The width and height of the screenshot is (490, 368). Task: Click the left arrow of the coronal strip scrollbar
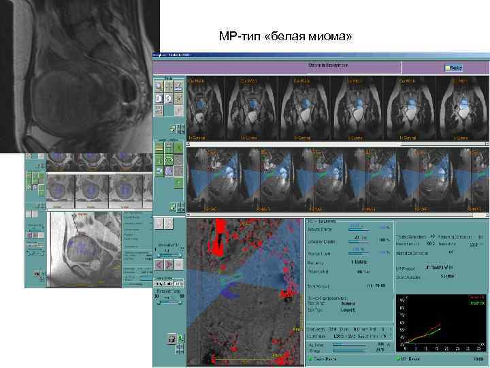click(188, 144)
